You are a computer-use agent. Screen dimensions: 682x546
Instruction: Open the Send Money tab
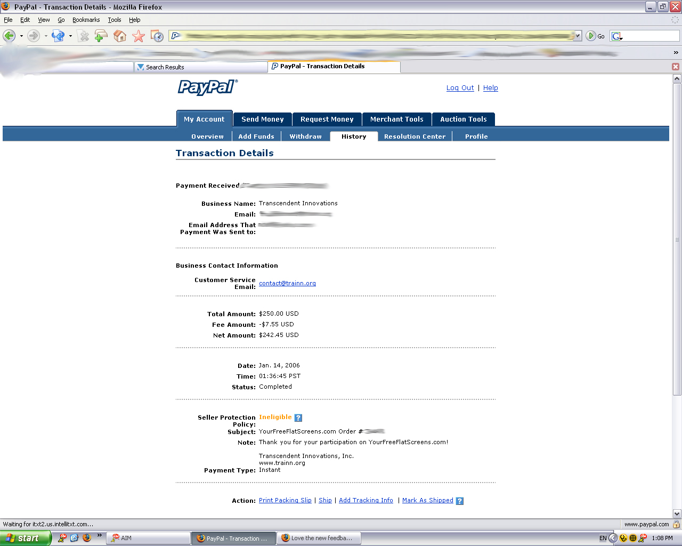[263, 119]
